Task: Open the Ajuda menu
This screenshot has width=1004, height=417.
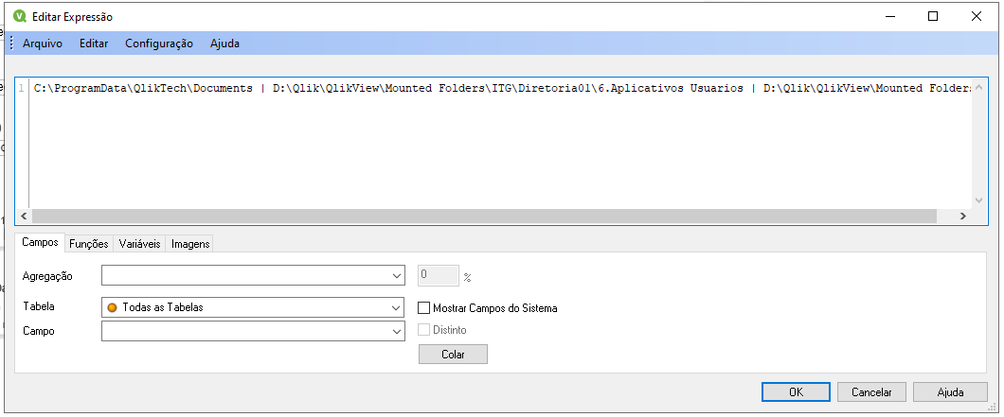Action: [x=224, y=43]
